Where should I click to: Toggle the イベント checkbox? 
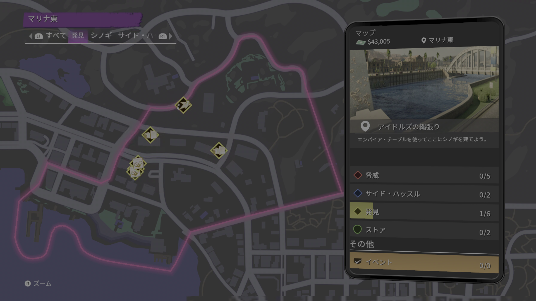[x=358, y=261]
